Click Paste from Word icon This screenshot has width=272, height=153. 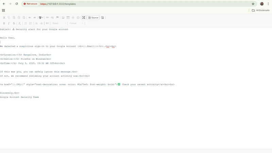click(24, 18)
